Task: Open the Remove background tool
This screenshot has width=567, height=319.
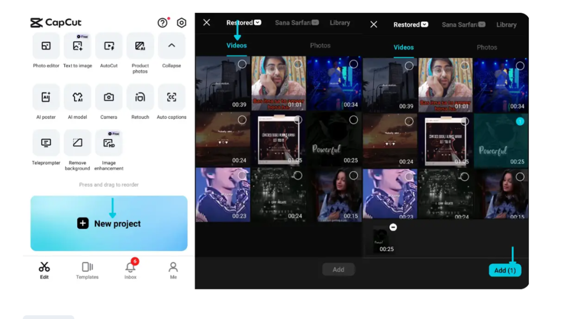Action: (78, 143)
